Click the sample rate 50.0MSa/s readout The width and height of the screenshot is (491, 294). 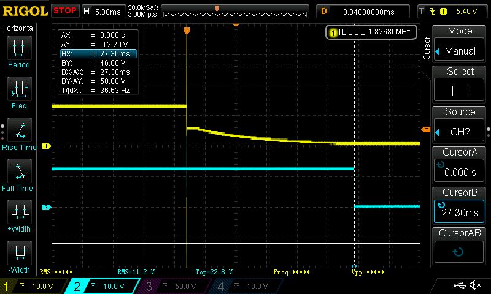coord(143,7)
